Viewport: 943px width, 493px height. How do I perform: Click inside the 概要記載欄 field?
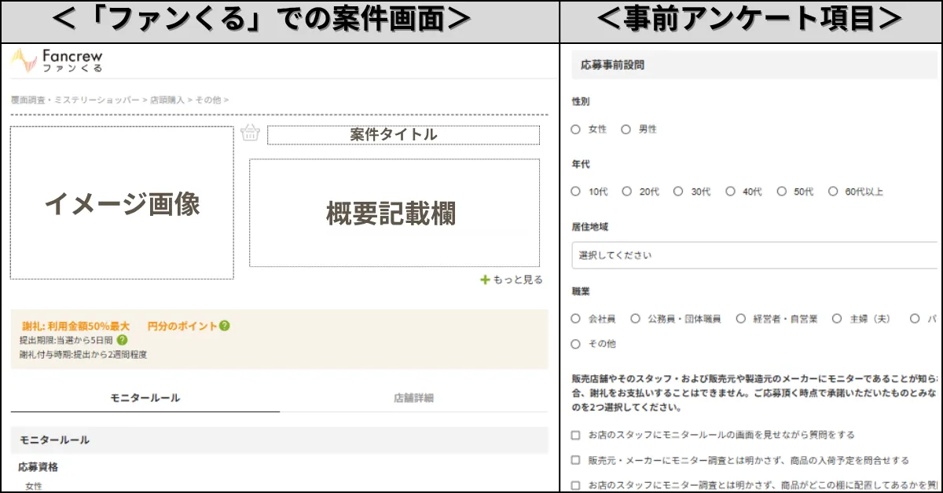click(x=393, y=212)
